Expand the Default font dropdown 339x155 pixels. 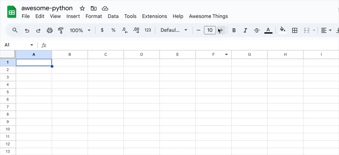coord(174,30)
